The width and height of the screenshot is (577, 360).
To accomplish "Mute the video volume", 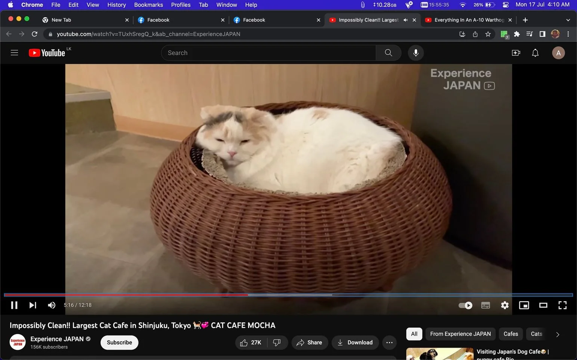I will pyautogui.click(x=51, y=305).
